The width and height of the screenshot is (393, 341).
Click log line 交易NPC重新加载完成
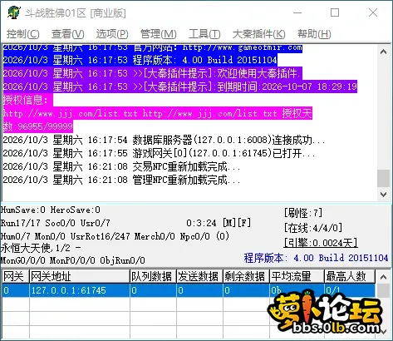121,166
